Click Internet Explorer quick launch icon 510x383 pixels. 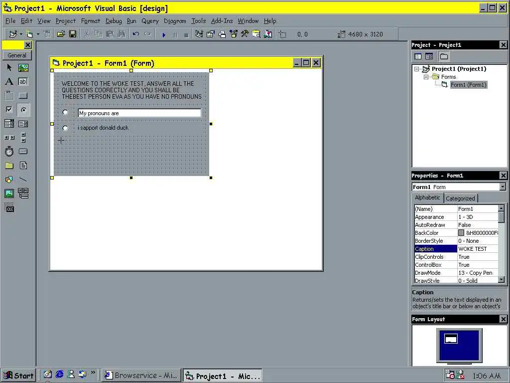click(60, 375)
